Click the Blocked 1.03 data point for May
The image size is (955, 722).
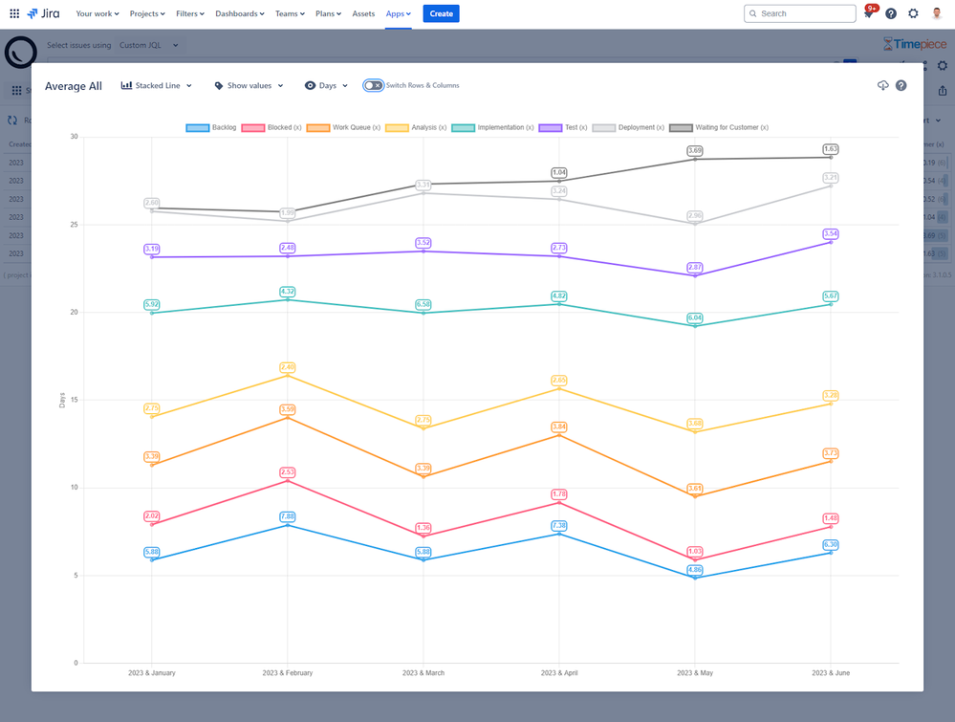695,559
